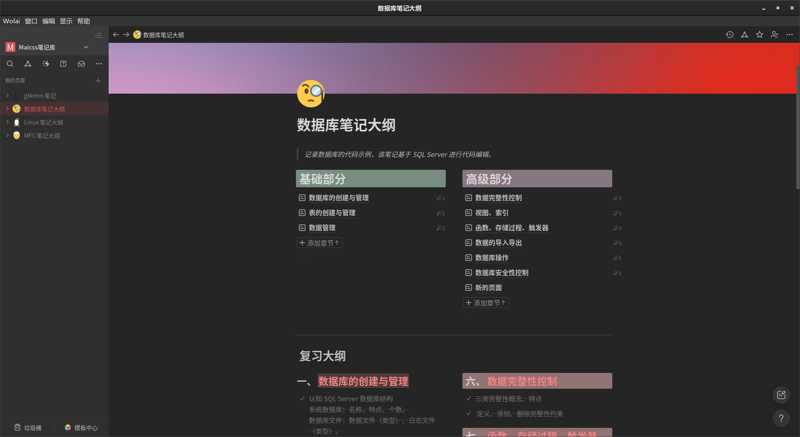Open the Maicss笔记库 workspace dropdown
The height and width of the screenshot is (437, 800).
[x=86, y=47]
